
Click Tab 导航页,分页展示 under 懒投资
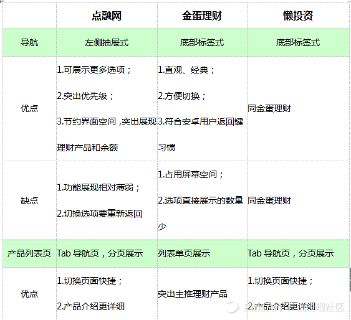(291, 253)
